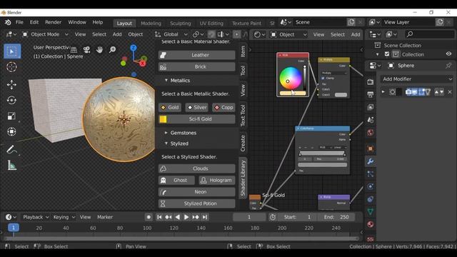
Task: Open the Material properties tab icon
Action: [370, 224]
